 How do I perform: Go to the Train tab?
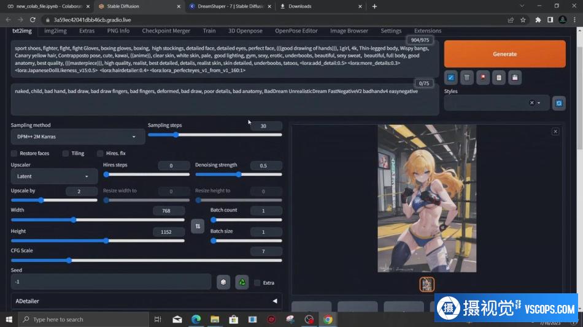click(209, 31)
